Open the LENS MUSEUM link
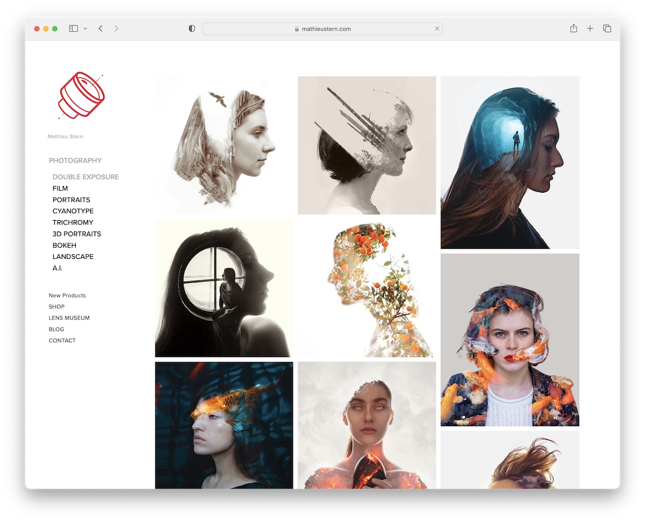Screen dimensions: 645x522 pyautogui.click(x=69, y=318)
